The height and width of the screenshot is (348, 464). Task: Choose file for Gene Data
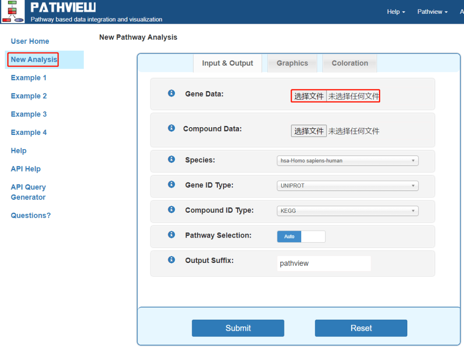309,96
